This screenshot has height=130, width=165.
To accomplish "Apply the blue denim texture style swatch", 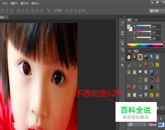I will pos(140,88).
